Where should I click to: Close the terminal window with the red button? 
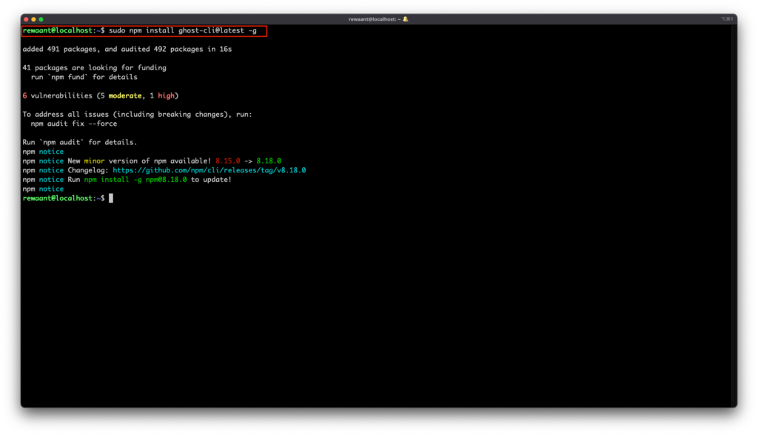click(x=26, y=19)
